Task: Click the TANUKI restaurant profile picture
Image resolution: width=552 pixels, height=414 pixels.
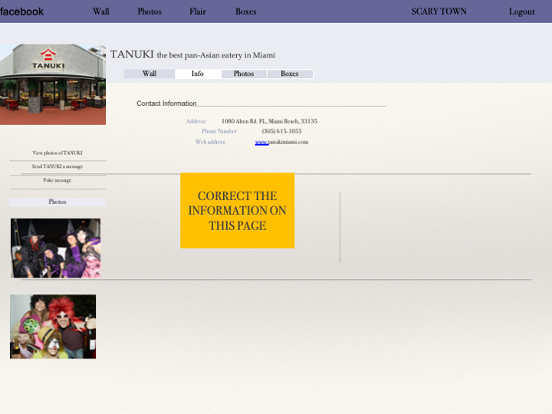Action: (53, 84)
